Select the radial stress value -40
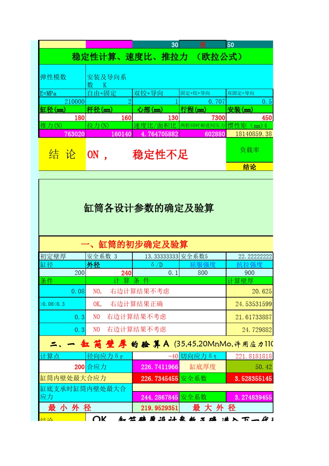 pos(156,356)
